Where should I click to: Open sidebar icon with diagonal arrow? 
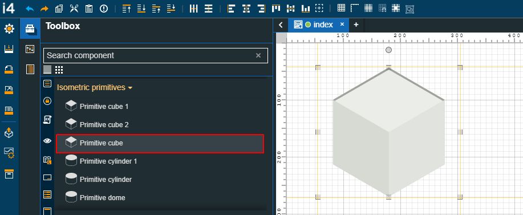pyautogui.click(x=9, y=90)
